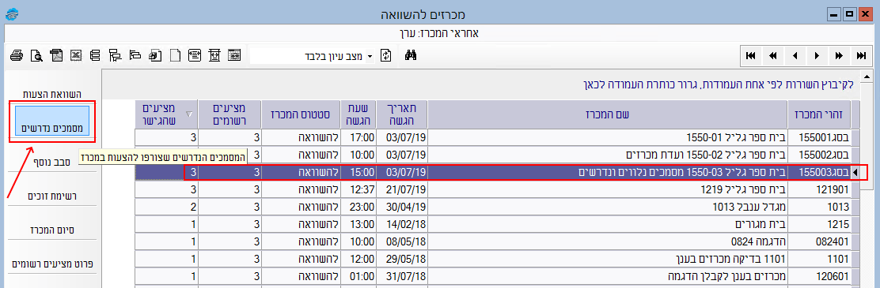The width and height of the screenshot is (880, 288).
Task: Click the blank page icon
Action: 175,55
